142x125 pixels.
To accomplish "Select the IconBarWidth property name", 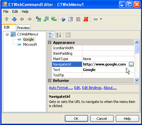I will (x=67, y=48).
